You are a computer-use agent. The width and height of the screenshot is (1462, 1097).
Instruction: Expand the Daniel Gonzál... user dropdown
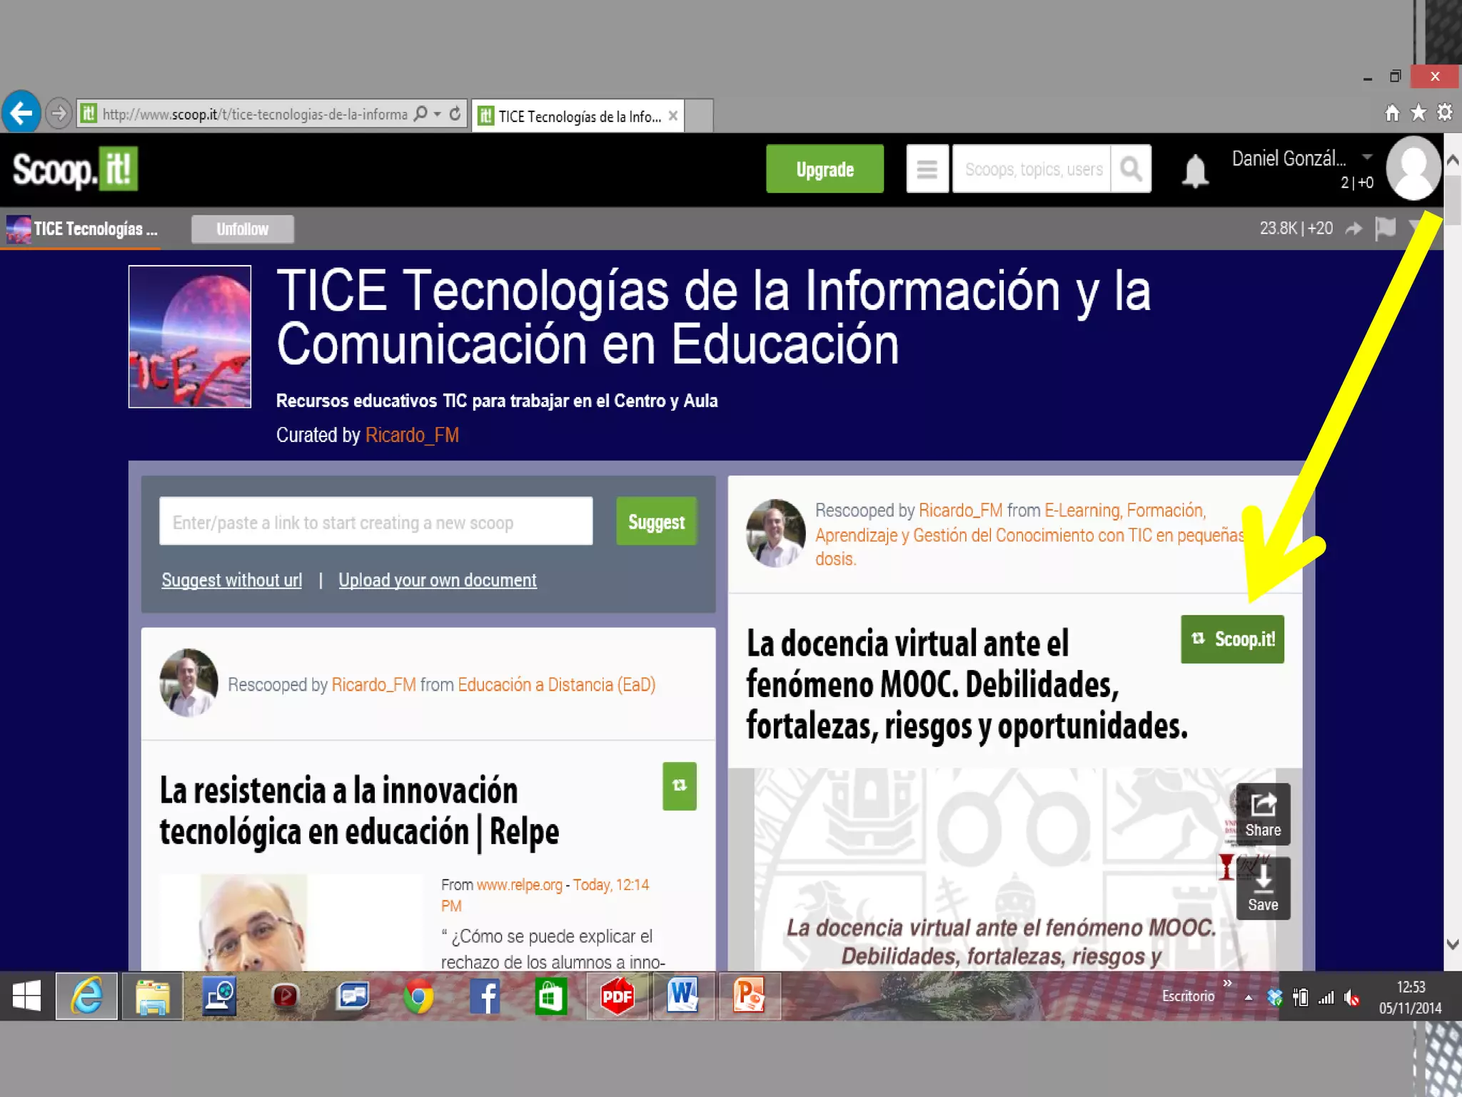(1367, 157)
